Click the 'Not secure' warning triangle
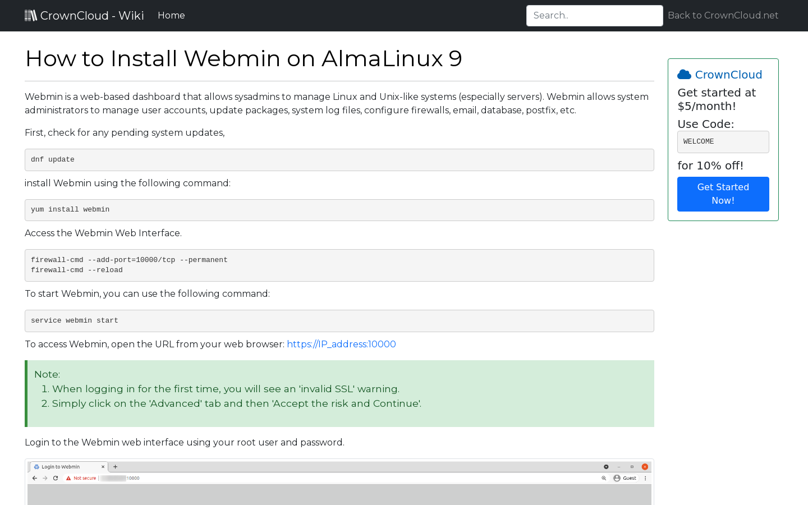 (x=68, y=478)
